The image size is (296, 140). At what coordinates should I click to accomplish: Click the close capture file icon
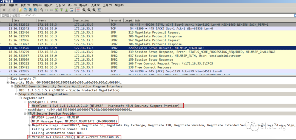pos(30,10)
